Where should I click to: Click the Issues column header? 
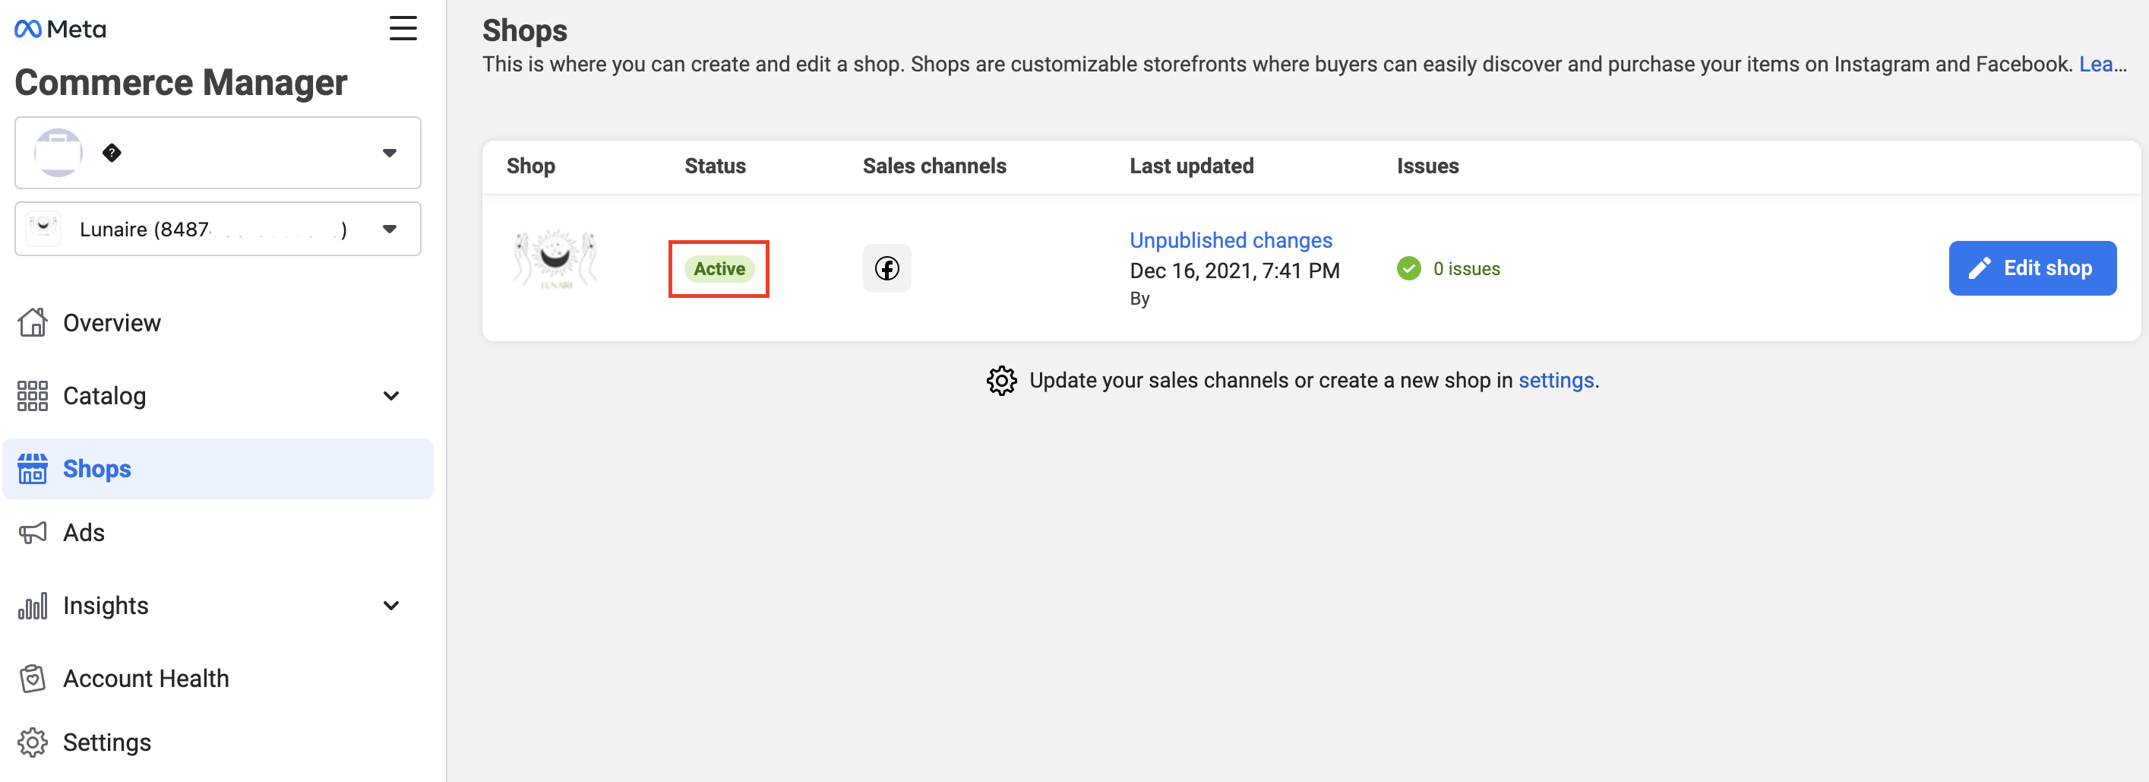(x=1427, y=166)
